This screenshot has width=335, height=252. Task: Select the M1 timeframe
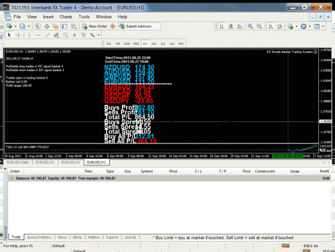pyautogui.click(x=109, y=43)
